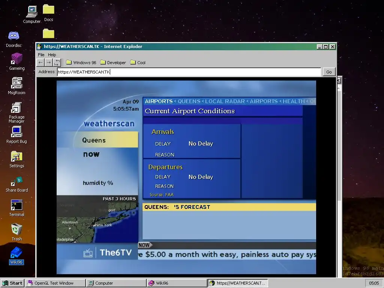Maximize the Internet Exploder window
The width and height of the screenshot is (384, 288).
coord(326,46)
